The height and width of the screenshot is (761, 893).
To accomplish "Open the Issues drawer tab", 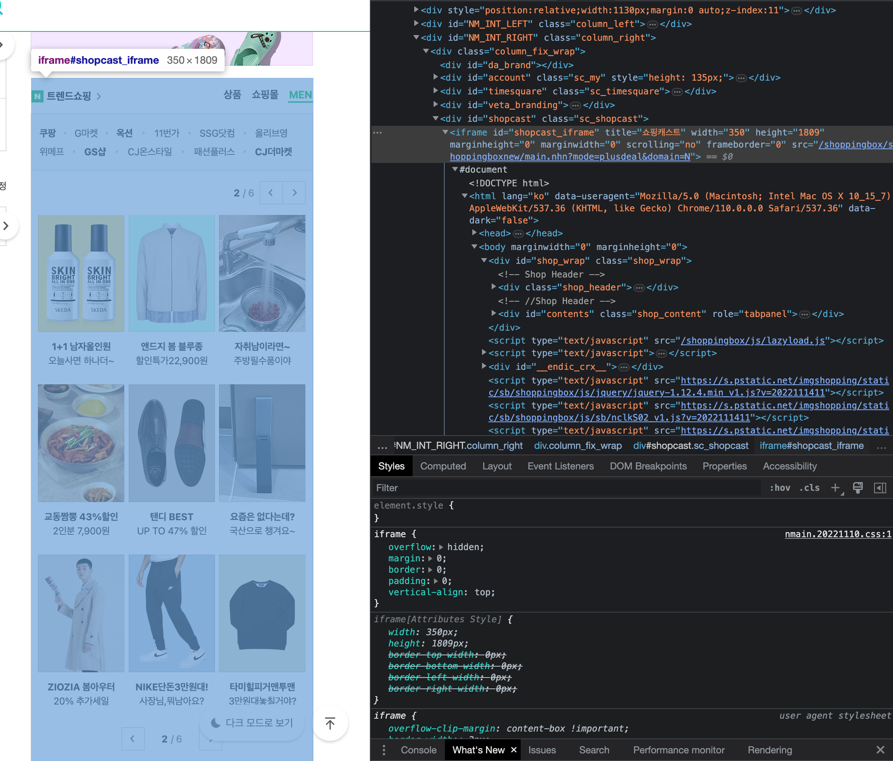I will [x=542, y=750].
